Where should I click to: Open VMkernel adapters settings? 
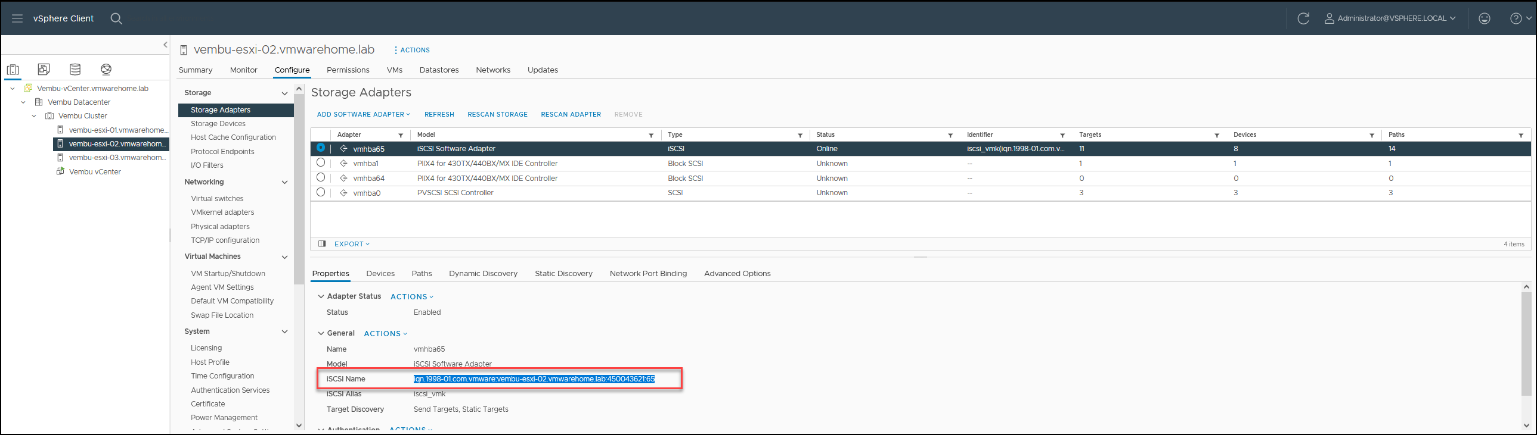[222, 212]
